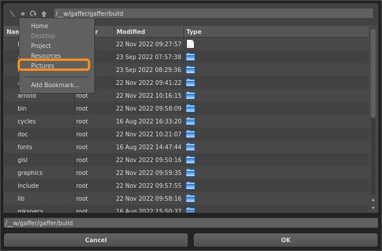Click the root owner cell in the arnold row

coord(82,95)
